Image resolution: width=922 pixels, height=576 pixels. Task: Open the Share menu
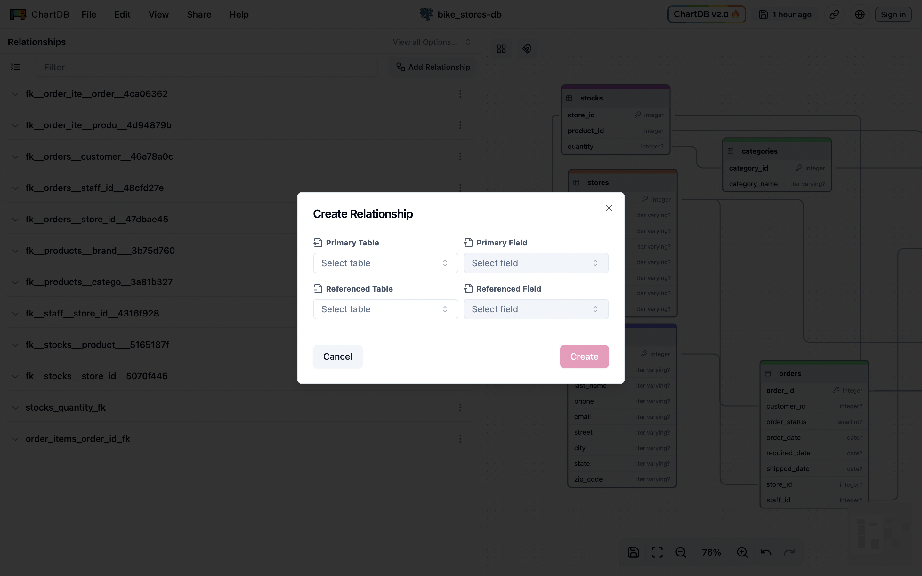click(x=199, y=14)
